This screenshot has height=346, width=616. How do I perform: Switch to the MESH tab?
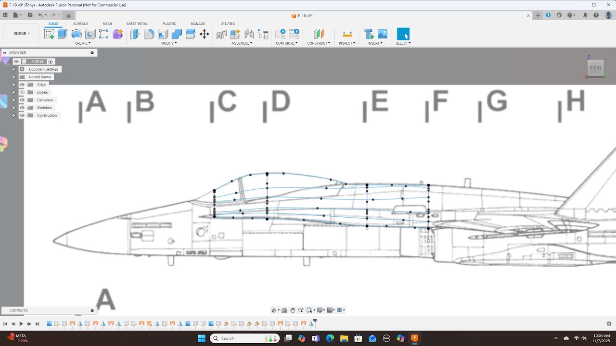tap(107, 24)
